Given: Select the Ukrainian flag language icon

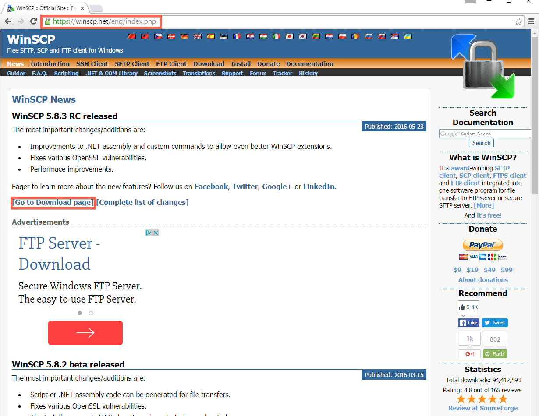Looking at the screenshot, I should point(408,36).
